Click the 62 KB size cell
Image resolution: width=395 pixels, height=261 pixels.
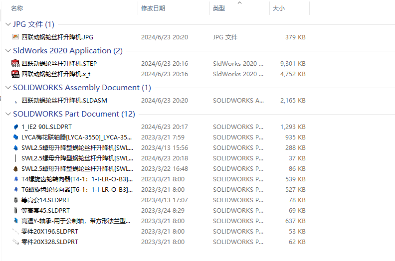(297, 242)
